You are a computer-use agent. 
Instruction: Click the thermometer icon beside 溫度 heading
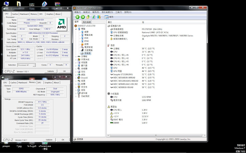(109, 45)
